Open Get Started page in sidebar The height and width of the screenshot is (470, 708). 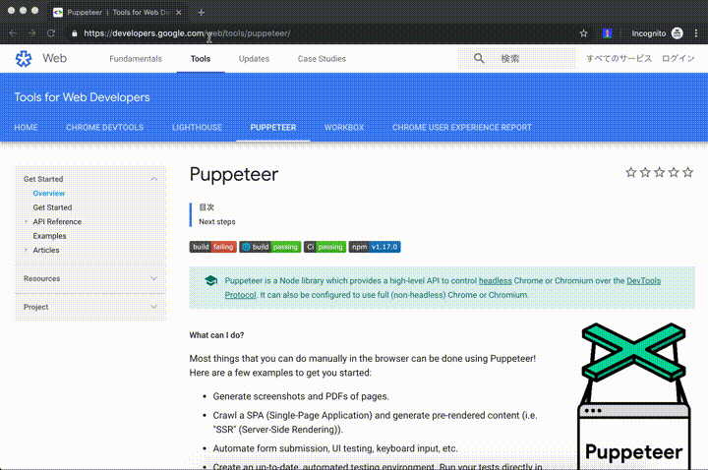point(52,207)
